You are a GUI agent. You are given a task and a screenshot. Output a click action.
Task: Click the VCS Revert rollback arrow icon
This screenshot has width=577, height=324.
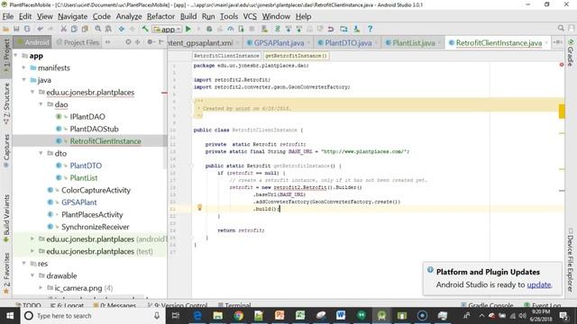click(x=331, y=29)
